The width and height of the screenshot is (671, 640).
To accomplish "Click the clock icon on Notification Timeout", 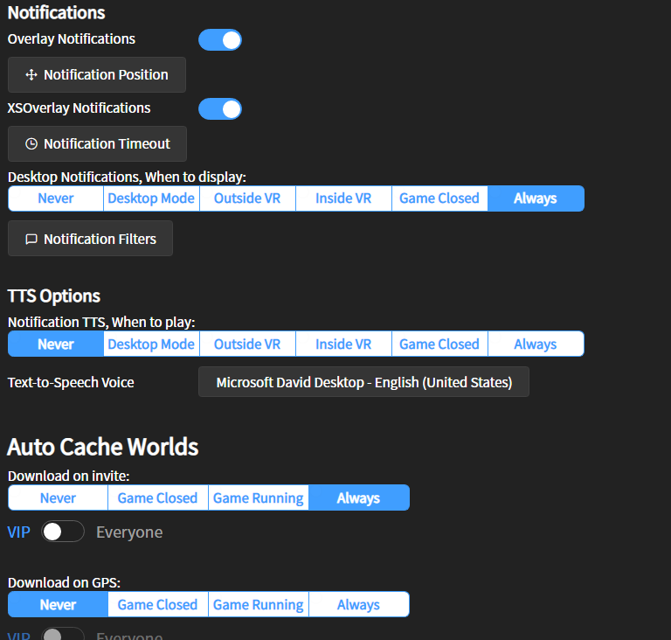I will (31, 144).
